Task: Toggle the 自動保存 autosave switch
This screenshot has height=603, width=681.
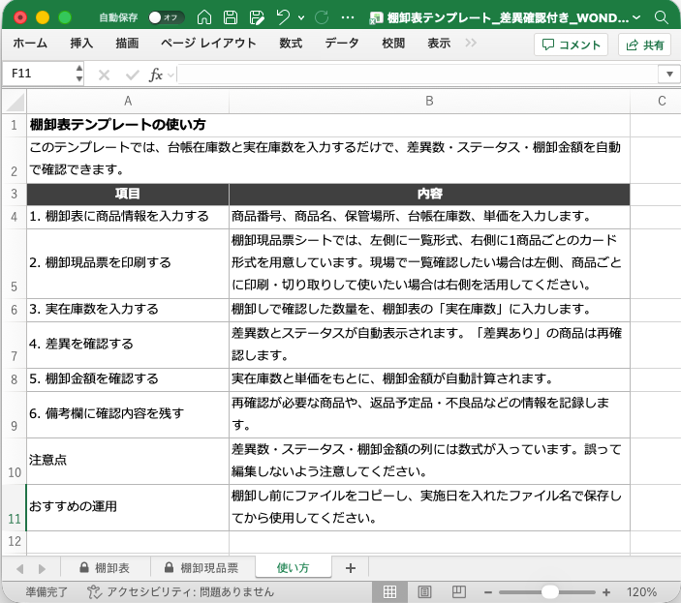Action: (x=166, y=17)
